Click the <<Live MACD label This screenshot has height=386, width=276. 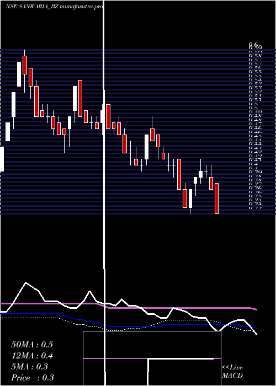pyautogui.click(x=232, y=372)
